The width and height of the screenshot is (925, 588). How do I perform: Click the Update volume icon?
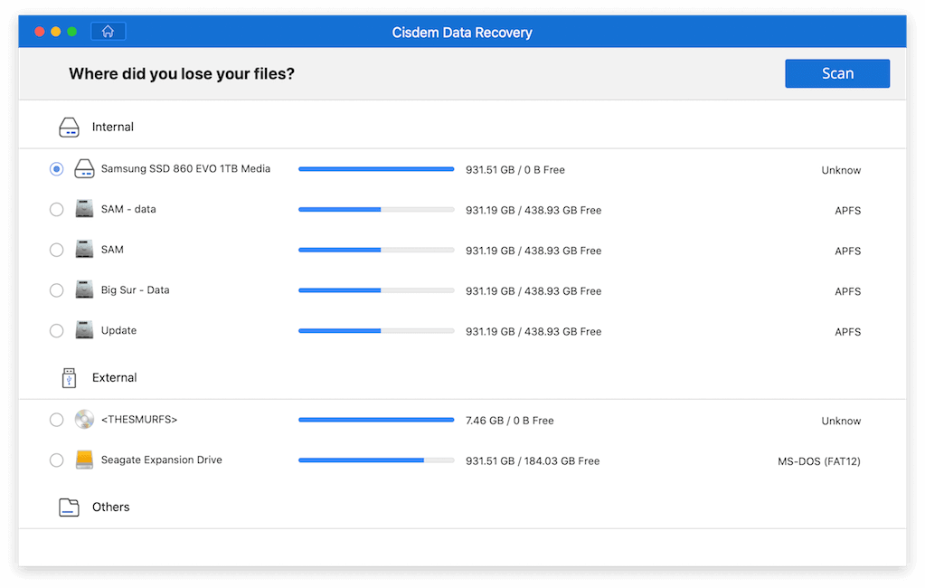click(84, 330)
